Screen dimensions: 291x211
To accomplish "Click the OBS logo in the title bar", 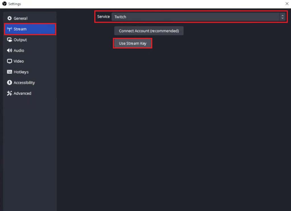I will tap(5, 4).
